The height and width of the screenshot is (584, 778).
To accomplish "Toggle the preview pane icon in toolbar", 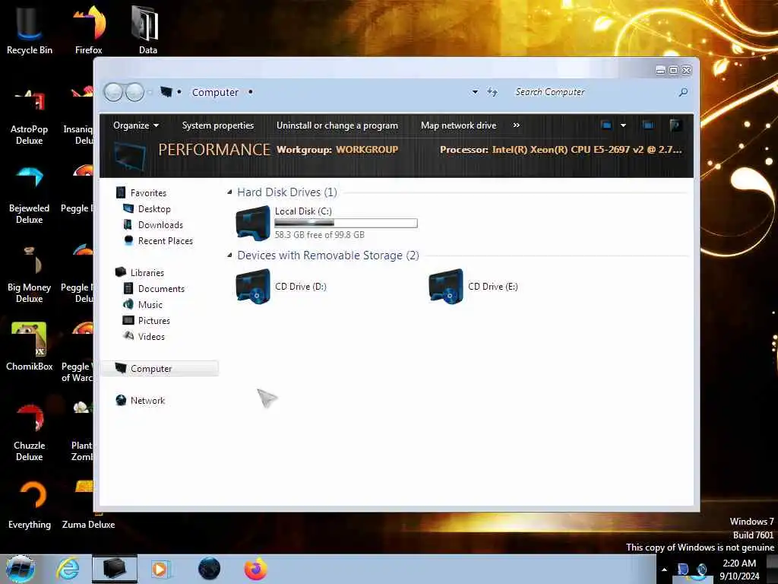I will [647, 125].
